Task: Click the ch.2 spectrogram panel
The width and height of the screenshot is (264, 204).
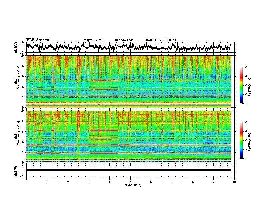Action: [x=129, y=137]
